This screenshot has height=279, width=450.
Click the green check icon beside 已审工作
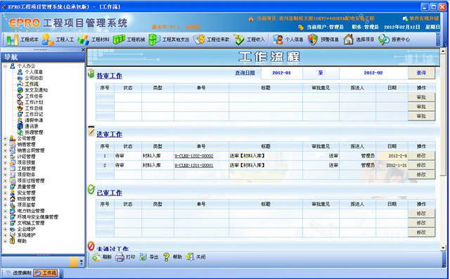coord(91,190)
